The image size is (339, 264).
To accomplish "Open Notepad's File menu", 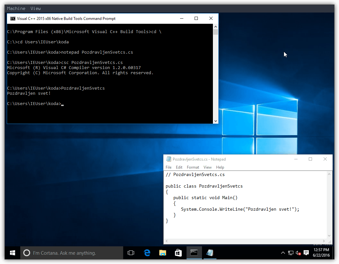I will 169,167.
